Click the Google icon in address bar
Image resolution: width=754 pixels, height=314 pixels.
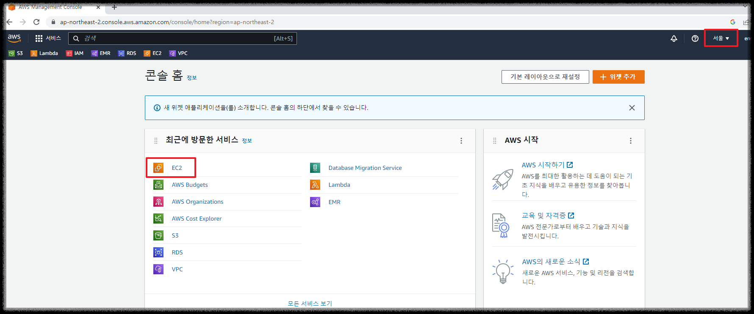[733, 22]
